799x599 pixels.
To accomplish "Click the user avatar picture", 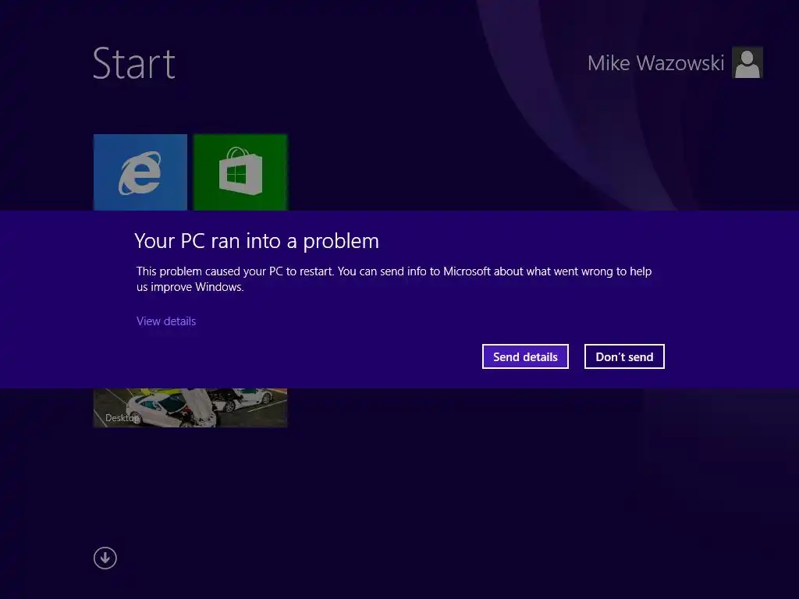I will (747, 62).
